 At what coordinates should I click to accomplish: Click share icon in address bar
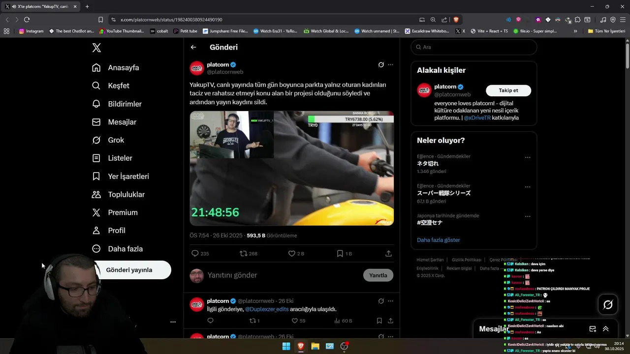pyautogui.click(x=444, y=20)
